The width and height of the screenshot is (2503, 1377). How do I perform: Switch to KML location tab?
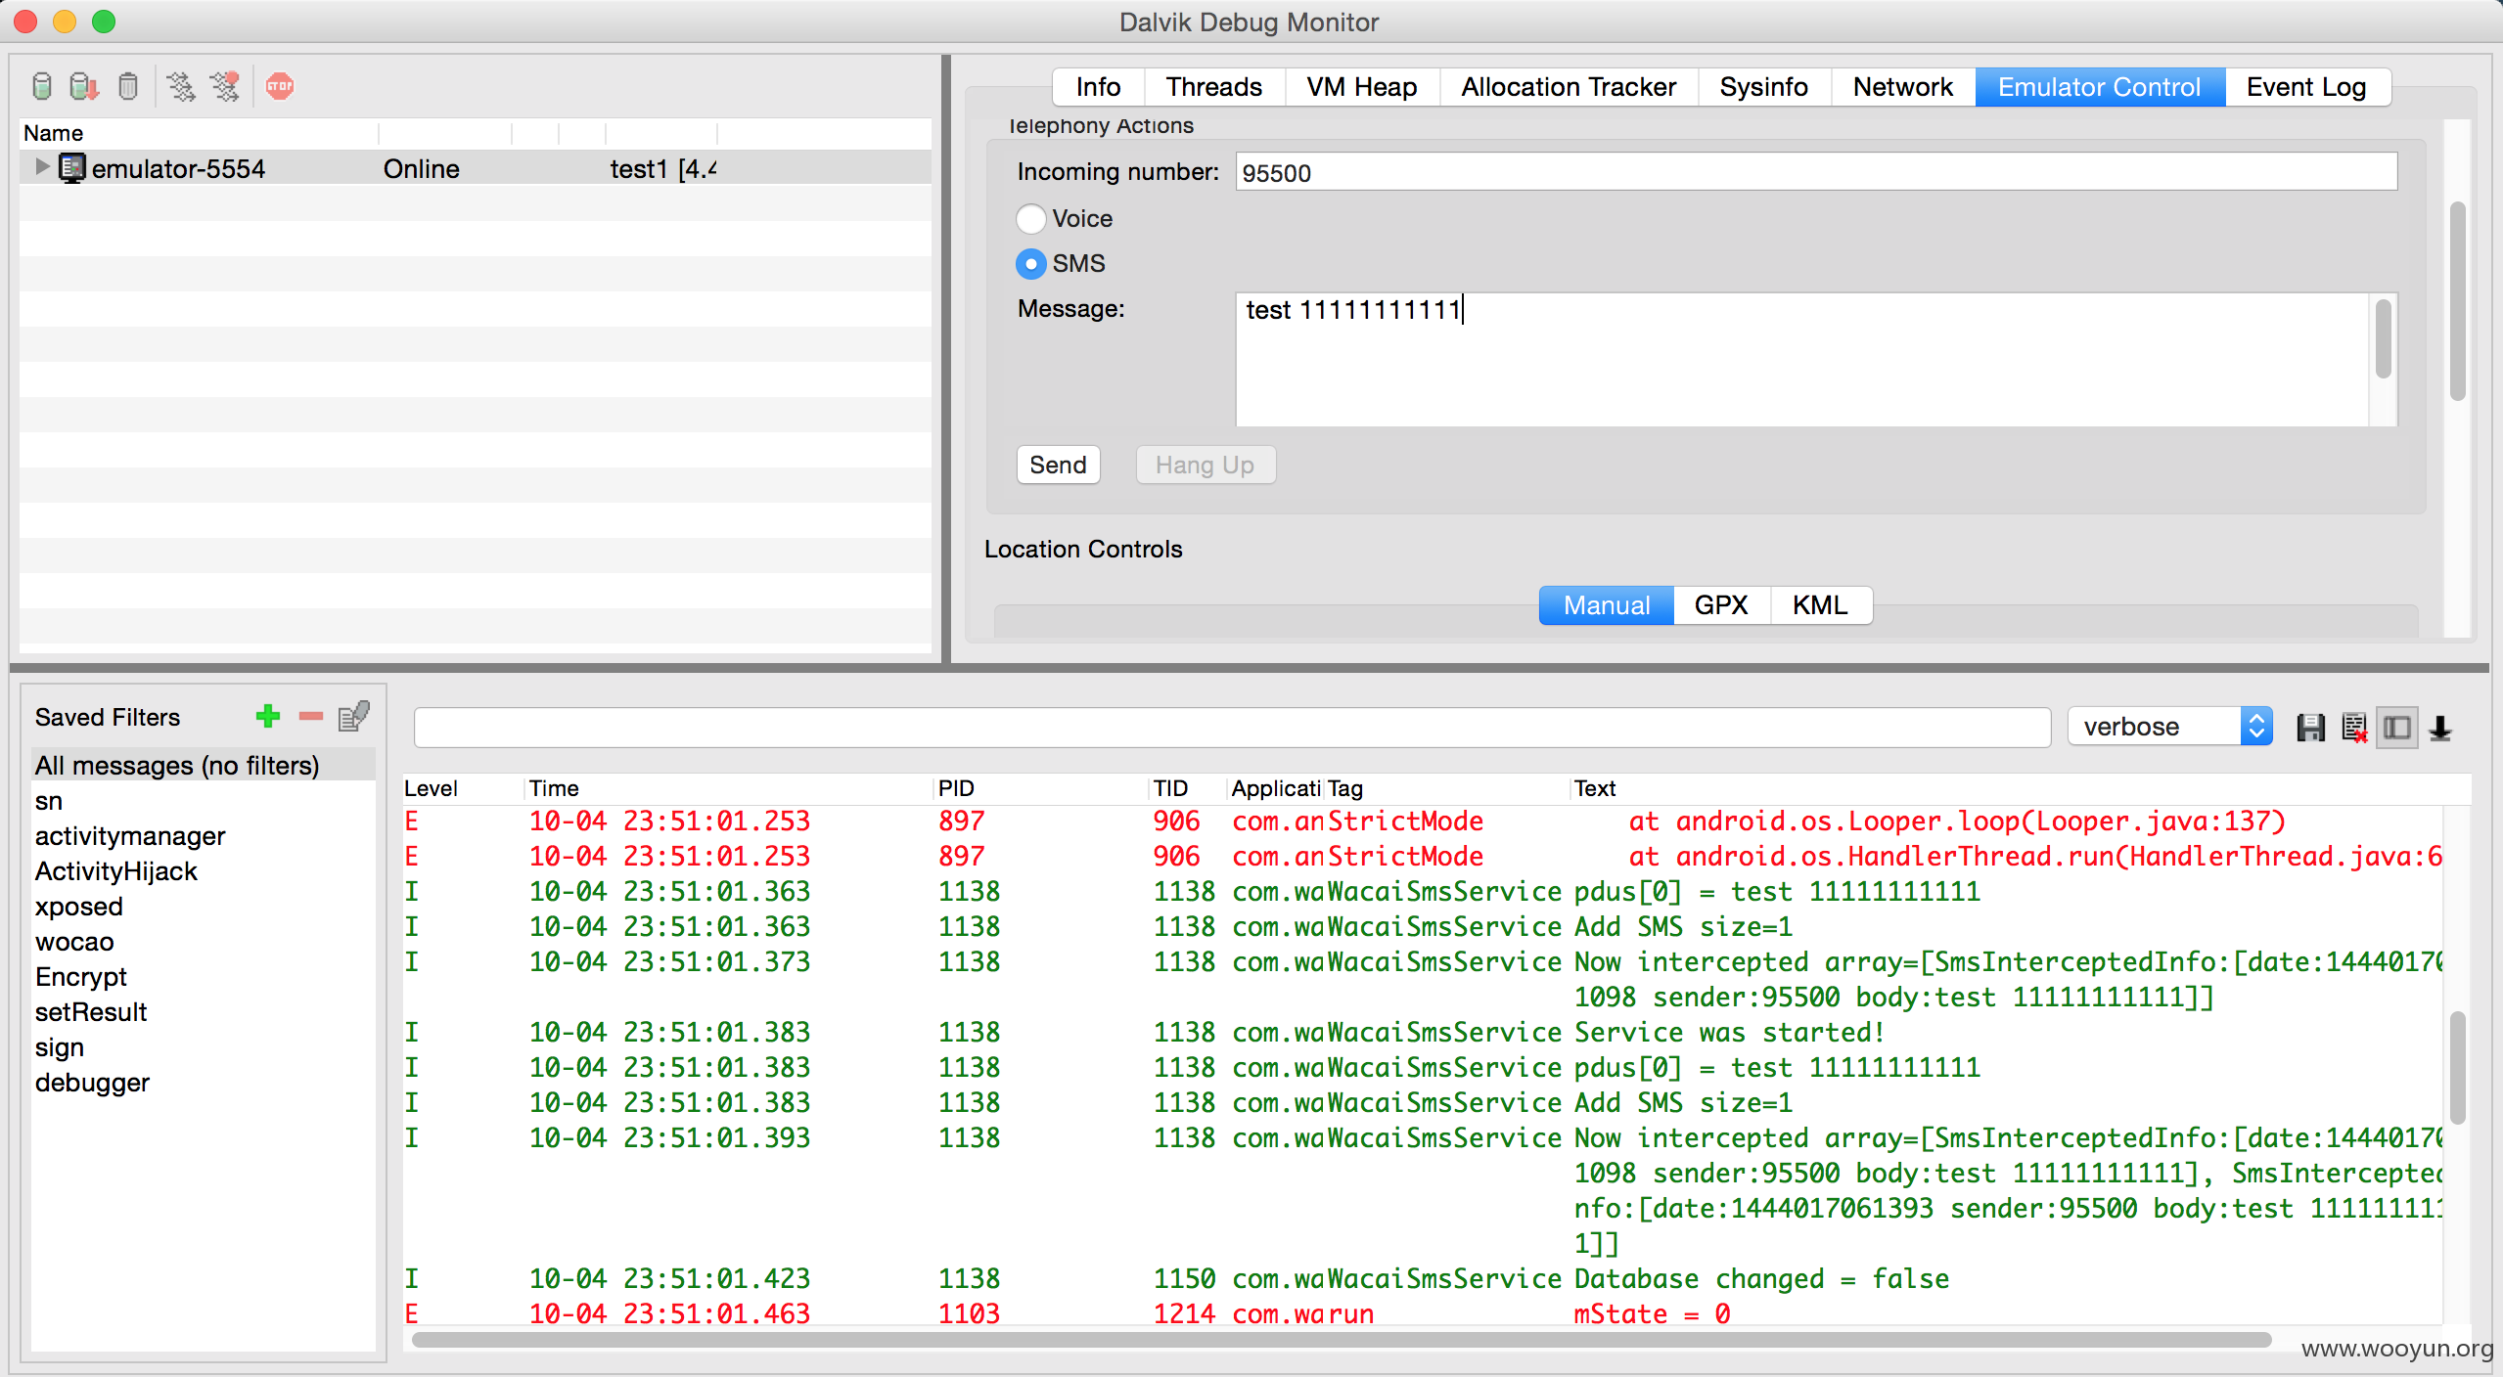1820,605
